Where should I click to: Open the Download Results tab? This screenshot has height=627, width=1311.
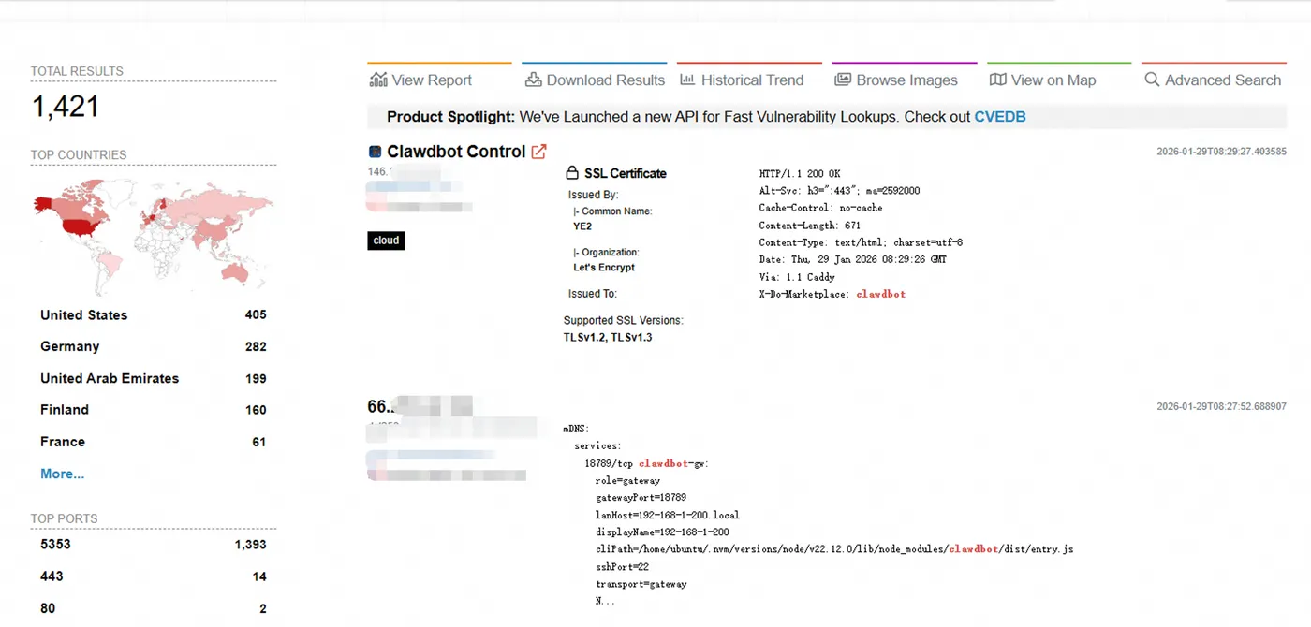pyautogui.click(x=595, y=80)
